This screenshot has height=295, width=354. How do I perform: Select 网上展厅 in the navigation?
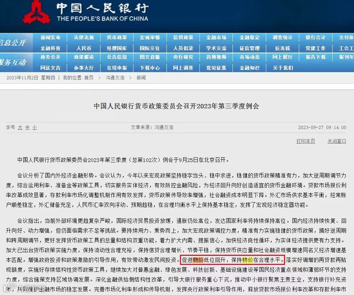pos(283,57)
